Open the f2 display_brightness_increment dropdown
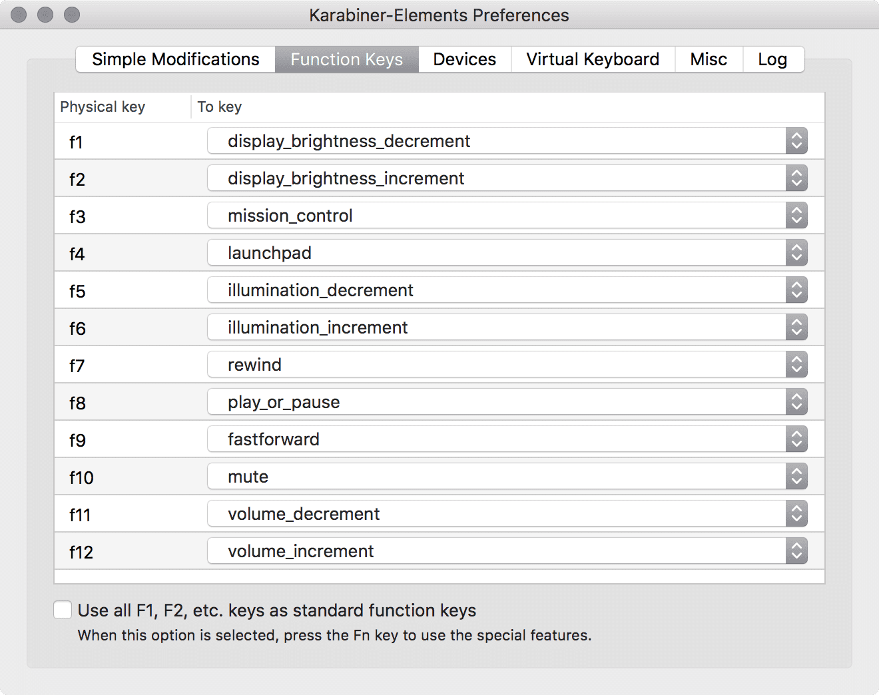The width and height of the screenshot is (879, 695). 507,178
